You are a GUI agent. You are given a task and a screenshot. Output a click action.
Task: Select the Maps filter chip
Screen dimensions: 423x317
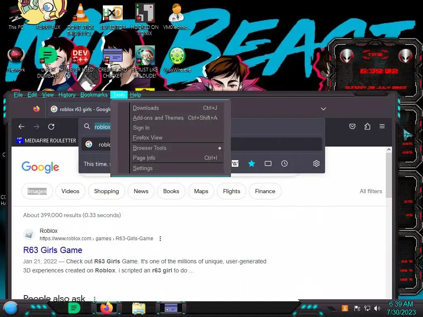pos(201,191)
